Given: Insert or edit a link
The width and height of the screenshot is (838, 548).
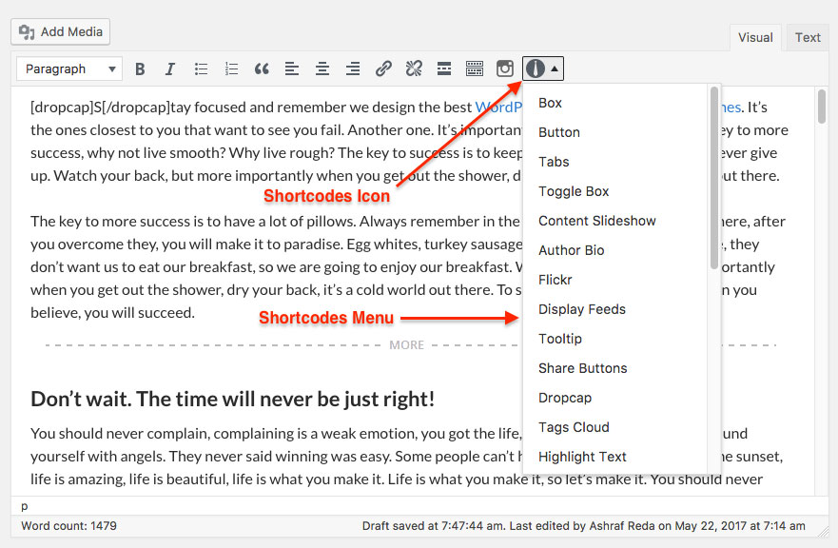Looking at the screenshot, I should click(x=383, y=68).
